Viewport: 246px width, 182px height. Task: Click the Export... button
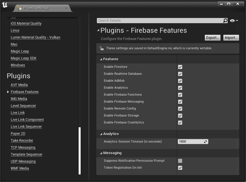coord(213,38)
